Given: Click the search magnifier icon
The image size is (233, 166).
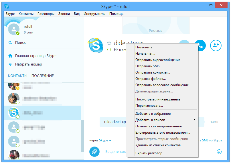Looking at the screenshot, I should [x=10, y=43].
